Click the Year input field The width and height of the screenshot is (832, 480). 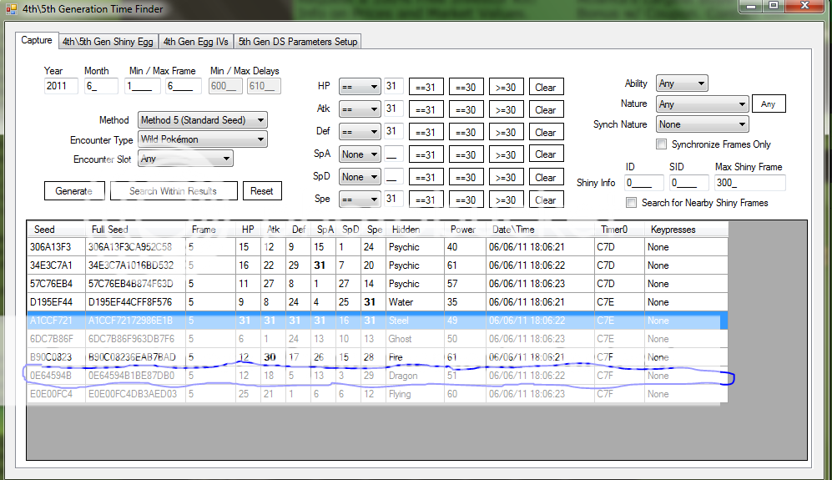click(61, 86)
